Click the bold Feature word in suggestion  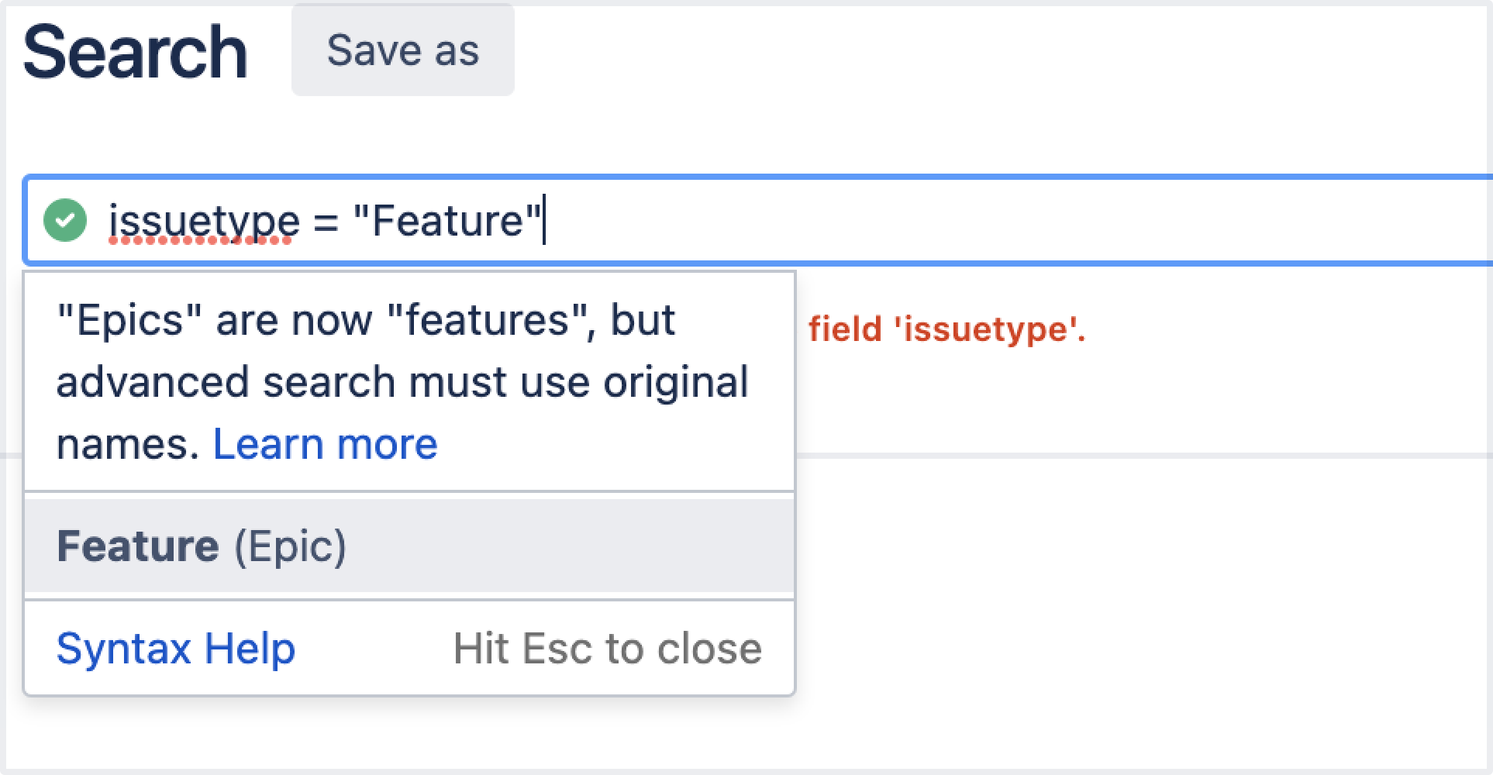coord(138,546)
